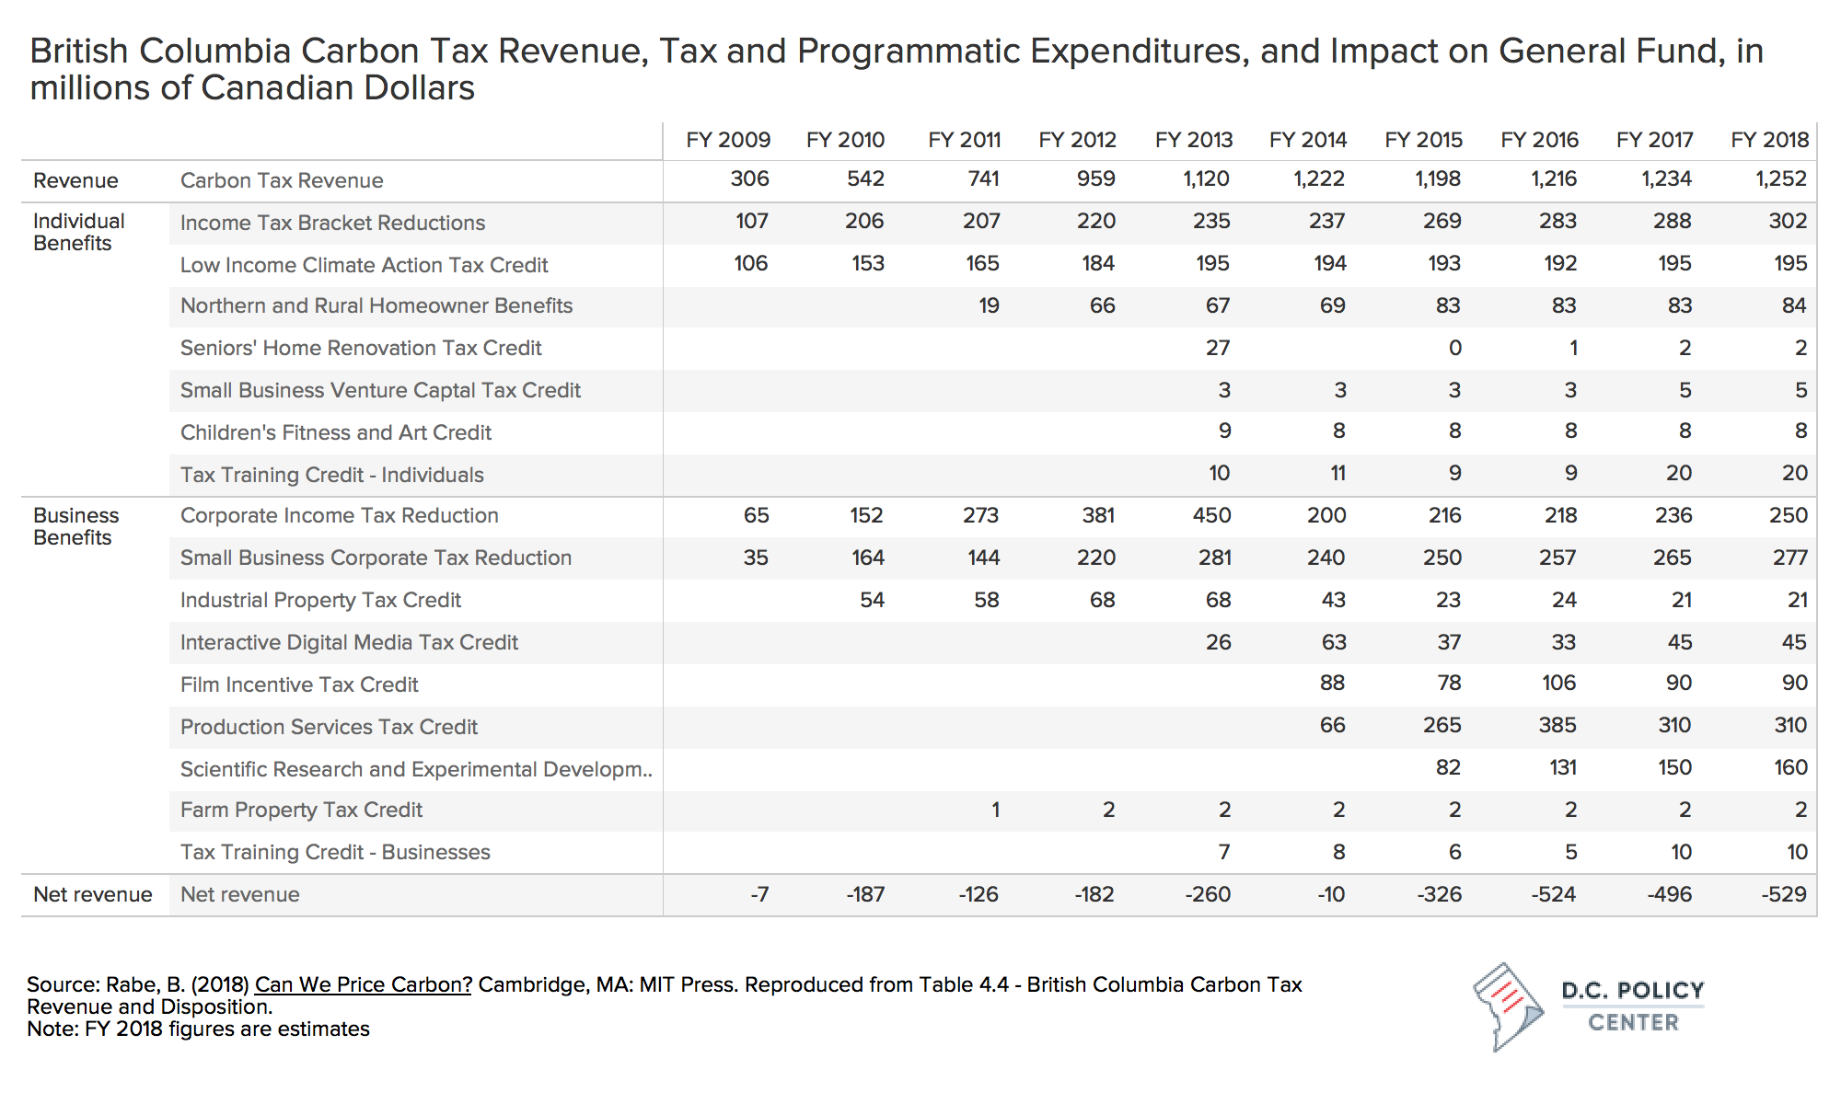The height and width of the screenshot is (1104, 1841).
Task: Click Net revenue value -7
Action: click(759, 894)
